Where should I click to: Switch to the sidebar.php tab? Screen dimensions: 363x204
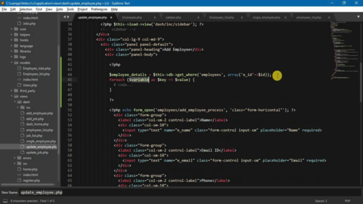[173, 18]
